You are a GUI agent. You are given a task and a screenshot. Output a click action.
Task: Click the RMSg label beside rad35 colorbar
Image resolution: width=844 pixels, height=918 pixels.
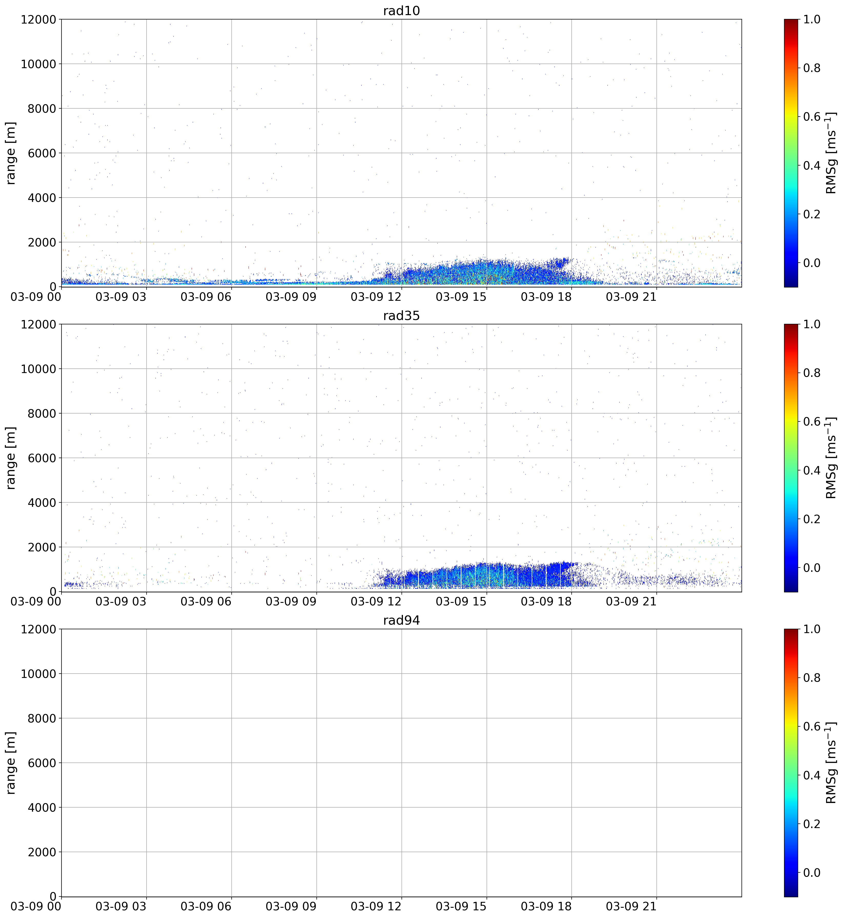[x=831, y=458]
